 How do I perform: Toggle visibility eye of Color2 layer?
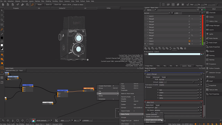[148, 41]
